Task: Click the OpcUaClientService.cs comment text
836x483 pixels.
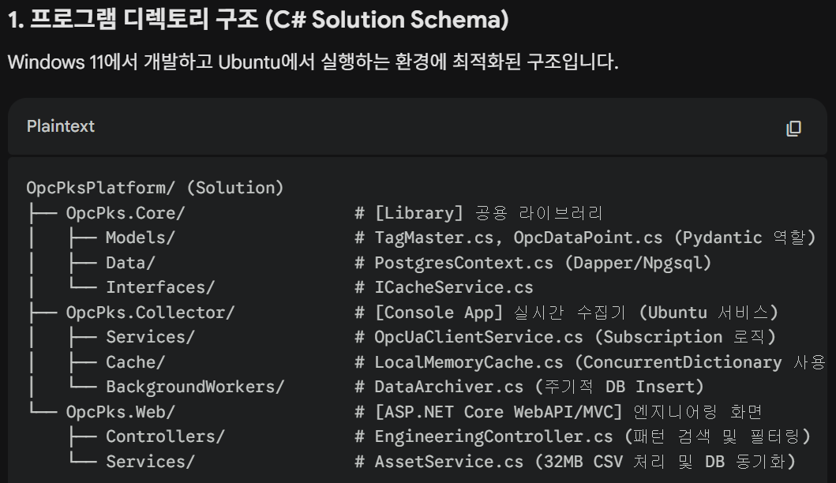Action: pyautogui.click(x=574, y=337)
